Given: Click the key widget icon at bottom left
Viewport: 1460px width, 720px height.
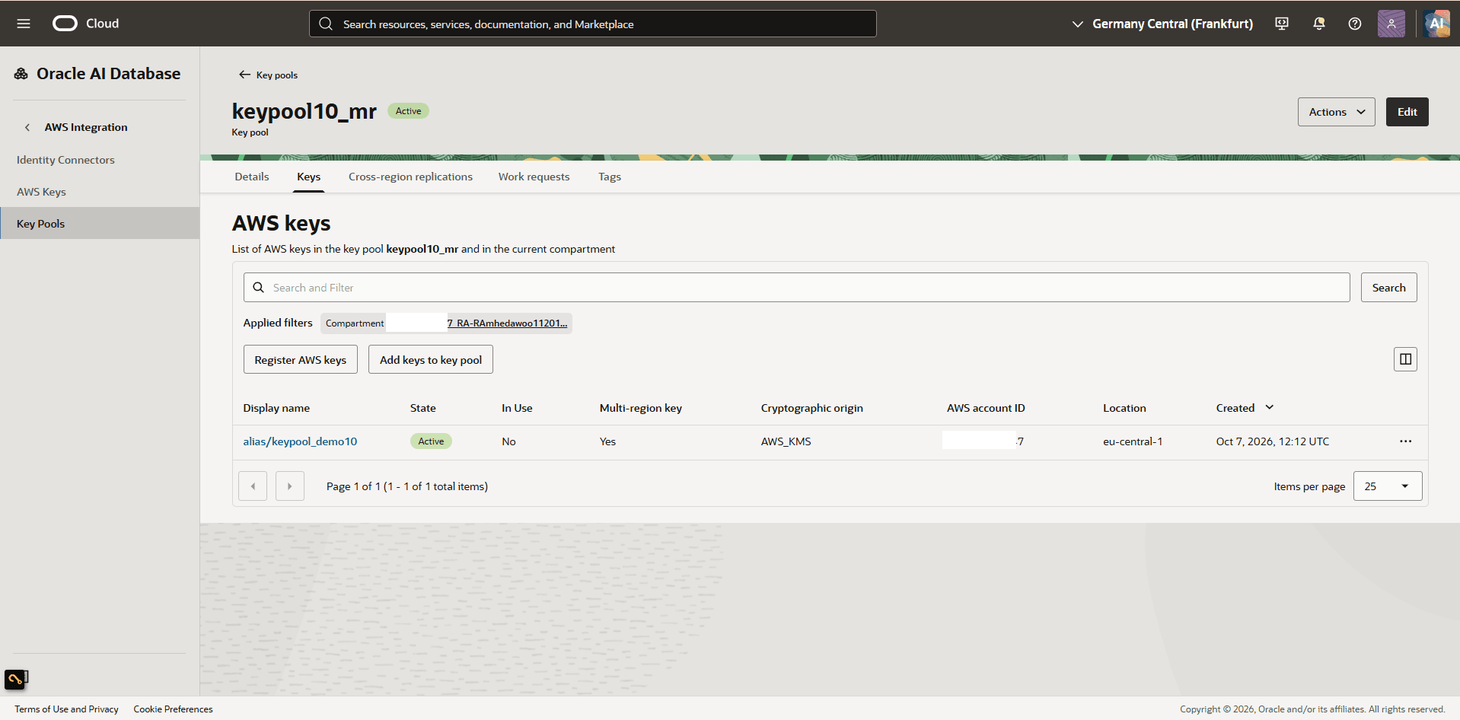Looking at the screenshot, I should coord(16,679).
